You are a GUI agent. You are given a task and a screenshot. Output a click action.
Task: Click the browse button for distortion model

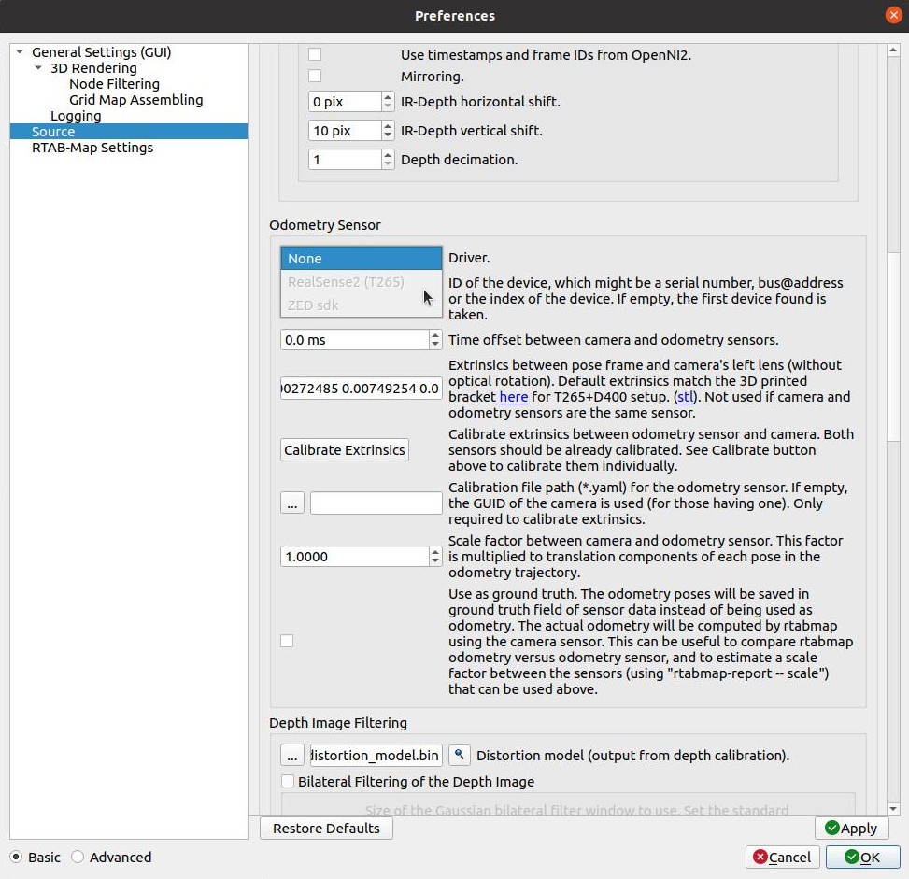[x=292, y=755]
